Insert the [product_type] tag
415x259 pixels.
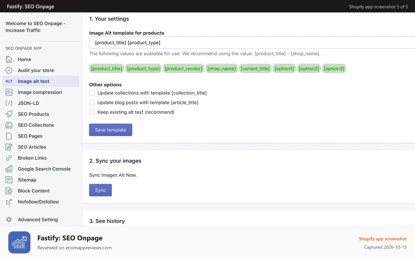click(x=143, y=69)
